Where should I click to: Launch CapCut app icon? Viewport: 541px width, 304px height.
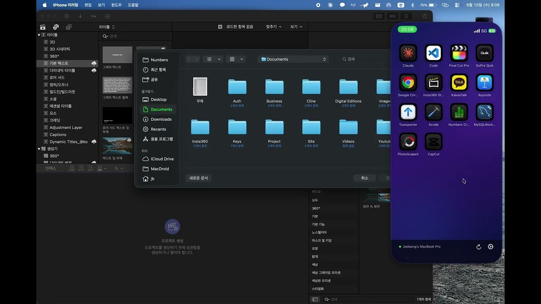(433, 142)
